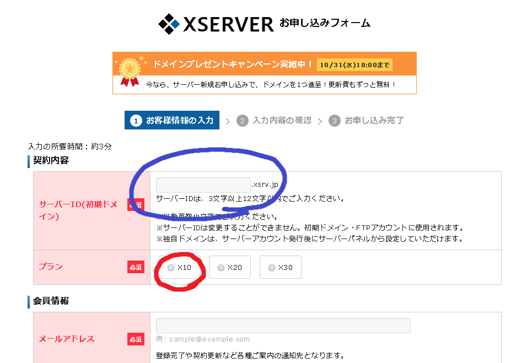The width and height of the screenshot is (527, 363).
Task: Click the server ID input field
Action: (x=203, y=185)
